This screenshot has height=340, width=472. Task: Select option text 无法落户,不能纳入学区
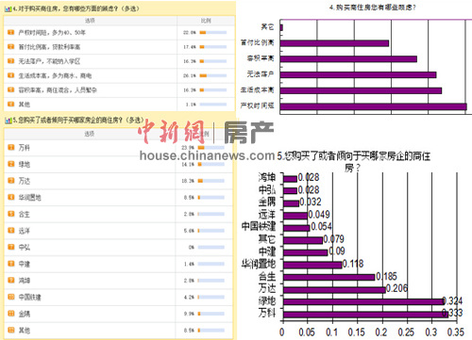click(49, 61)
